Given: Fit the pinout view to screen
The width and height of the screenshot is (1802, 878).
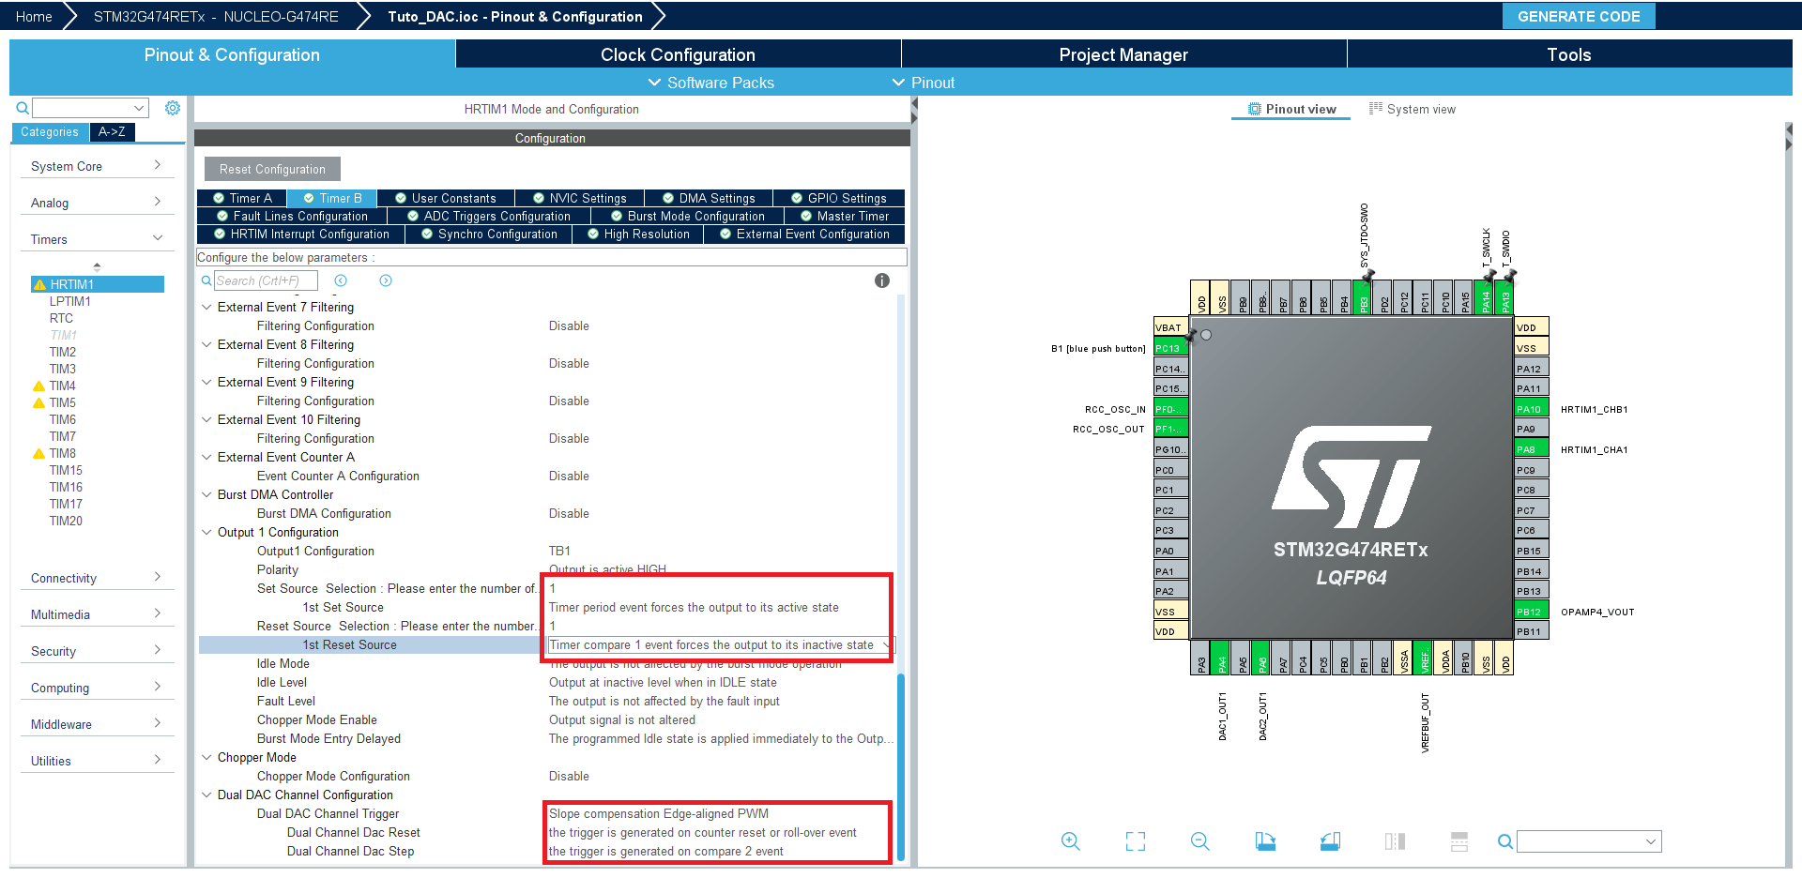Looking at the screenshot, I should click(1136, 841).
